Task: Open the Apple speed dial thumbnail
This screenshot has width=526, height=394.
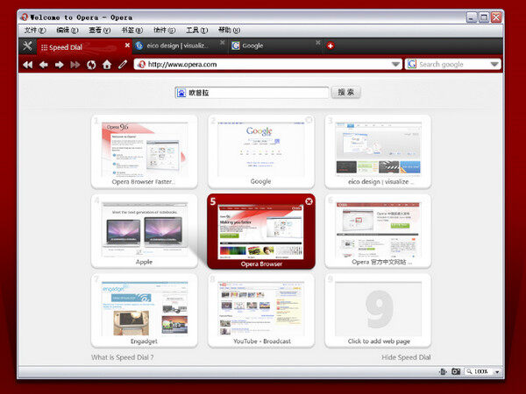Action: (x=145, y=231)
